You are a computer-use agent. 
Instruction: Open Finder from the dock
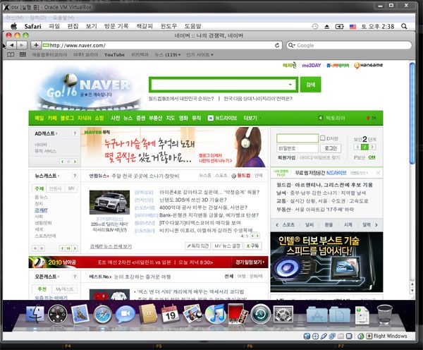point(35,314)
